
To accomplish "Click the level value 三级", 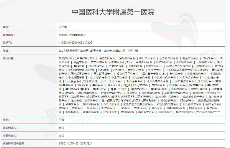I will click(x=61, y=120).
